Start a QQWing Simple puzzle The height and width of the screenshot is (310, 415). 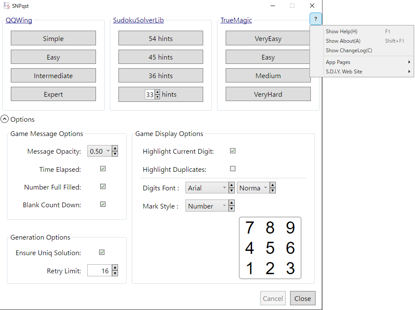pyautogui.click(x=53, y=38)
